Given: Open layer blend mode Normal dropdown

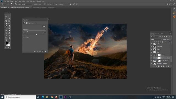Looking at the screenshot, I should (156, 39).
